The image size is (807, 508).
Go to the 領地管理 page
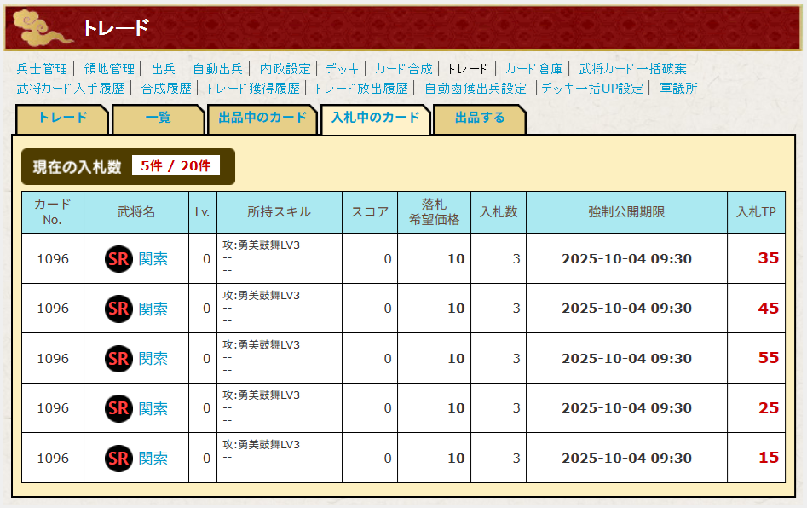tap(109, 69)
